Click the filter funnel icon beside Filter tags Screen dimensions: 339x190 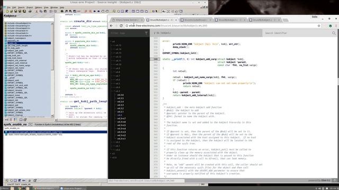tap(146, 33)
